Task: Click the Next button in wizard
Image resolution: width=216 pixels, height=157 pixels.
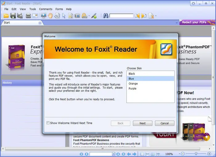Action: (x=143, y=123)
